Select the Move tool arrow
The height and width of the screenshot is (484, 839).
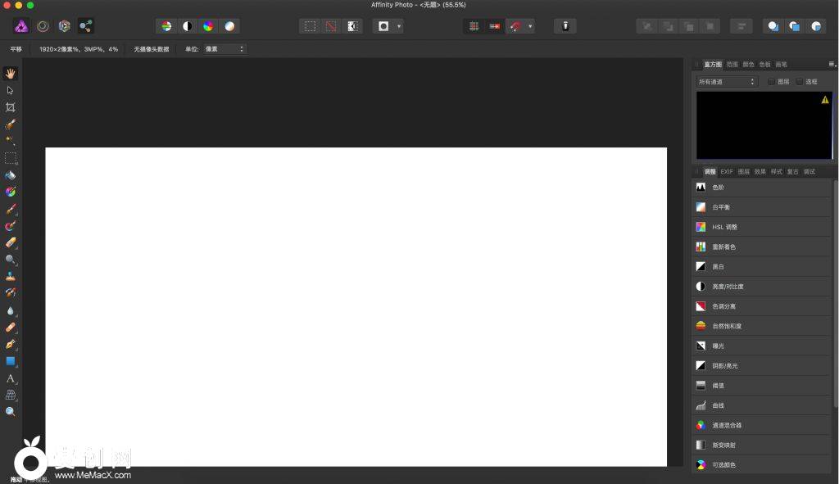point(11,90)
